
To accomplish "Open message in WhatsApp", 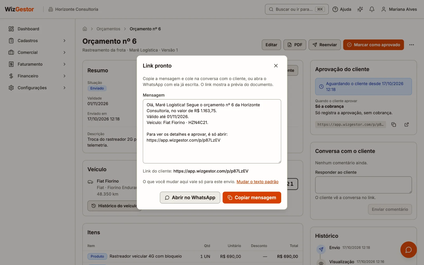I will click(x=190, y=198).
